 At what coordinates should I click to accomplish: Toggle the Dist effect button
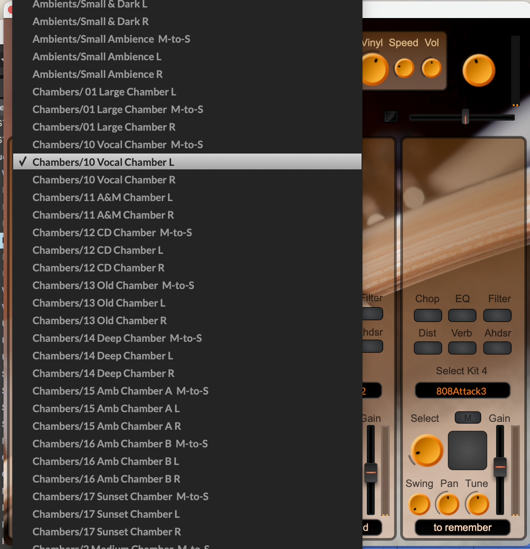click(x=428, y=348)
